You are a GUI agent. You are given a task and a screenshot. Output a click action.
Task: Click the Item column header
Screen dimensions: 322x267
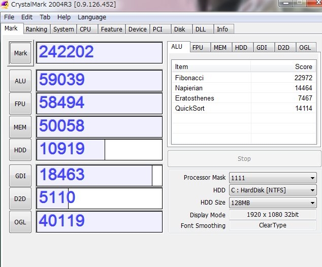click(x=211, y=66)
